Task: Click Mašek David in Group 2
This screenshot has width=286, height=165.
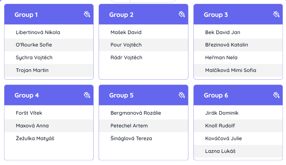Action: pyautogui.click(x=126, y=32)
